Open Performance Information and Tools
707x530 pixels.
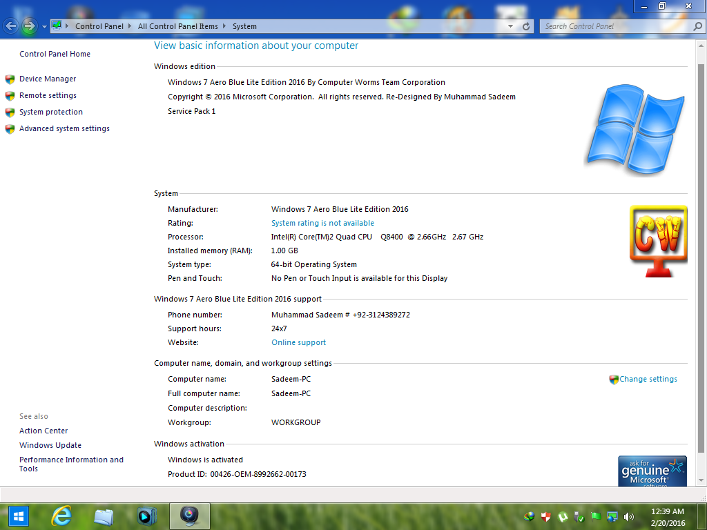71,464
